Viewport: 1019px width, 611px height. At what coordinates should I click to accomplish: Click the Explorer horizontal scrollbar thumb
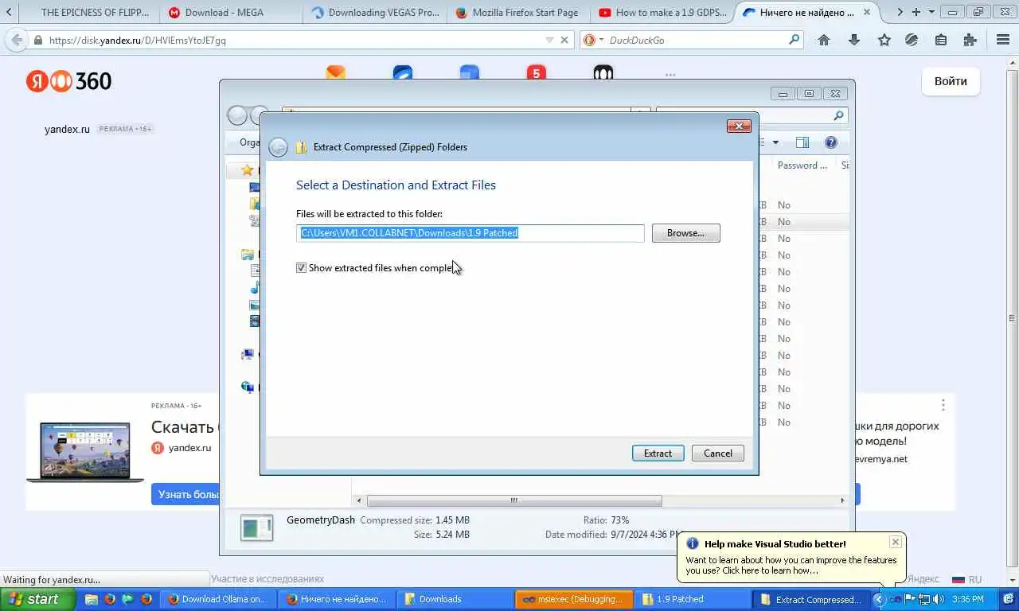coord(514,500)
